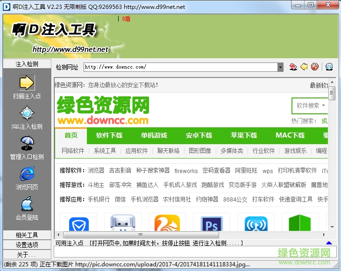Click the blue info icon in toolbar
This screenshot has height=271, width=341.
click(x=329, y=67)
